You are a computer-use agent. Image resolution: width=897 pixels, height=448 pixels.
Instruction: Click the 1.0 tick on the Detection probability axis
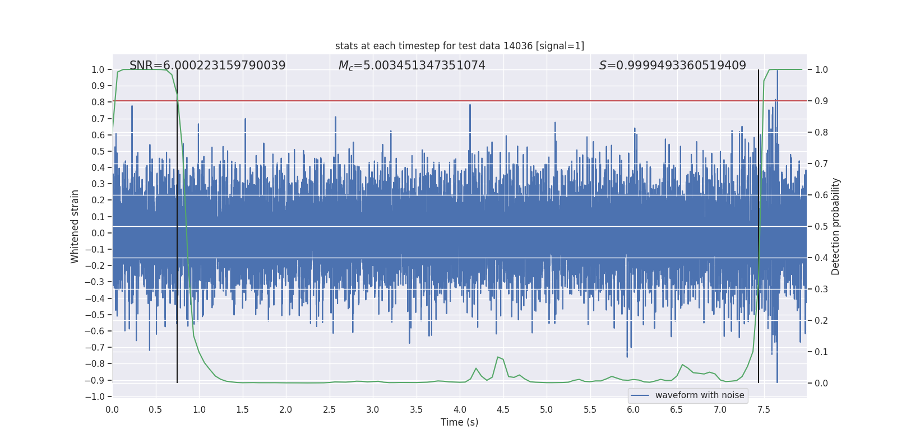pos(821,70)
